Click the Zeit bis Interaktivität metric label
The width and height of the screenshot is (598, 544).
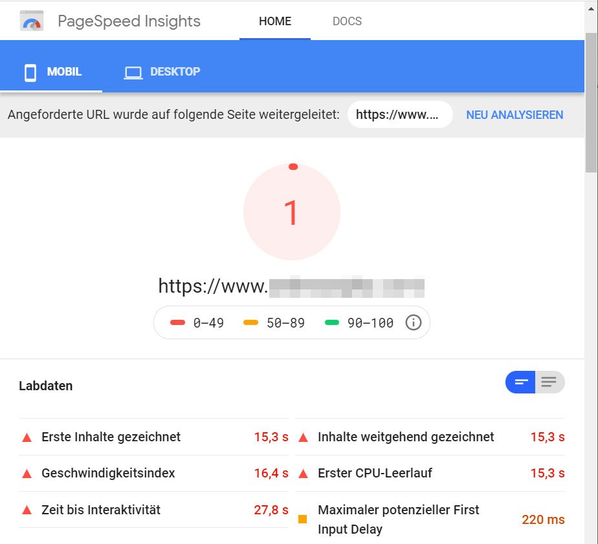point(101,510)
